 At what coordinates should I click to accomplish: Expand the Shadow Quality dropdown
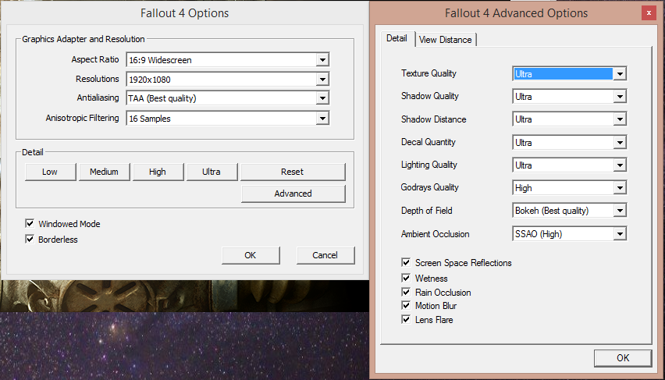pos(569,97)
